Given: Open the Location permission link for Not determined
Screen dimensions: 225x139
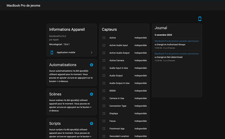Looking at the screenshot, I should pyautogui.click(x=176, y=54).
